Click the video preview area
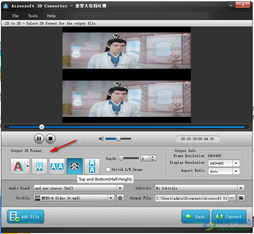 (x=127, y=74)
